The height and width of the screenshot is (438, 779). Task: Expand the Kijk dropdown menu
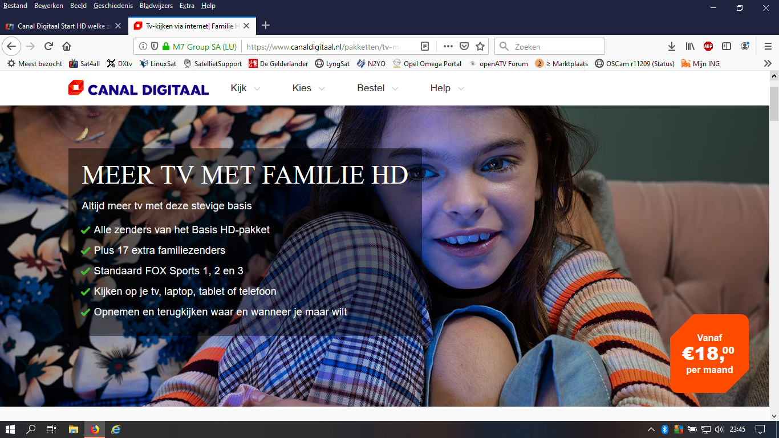pos(245,88)
